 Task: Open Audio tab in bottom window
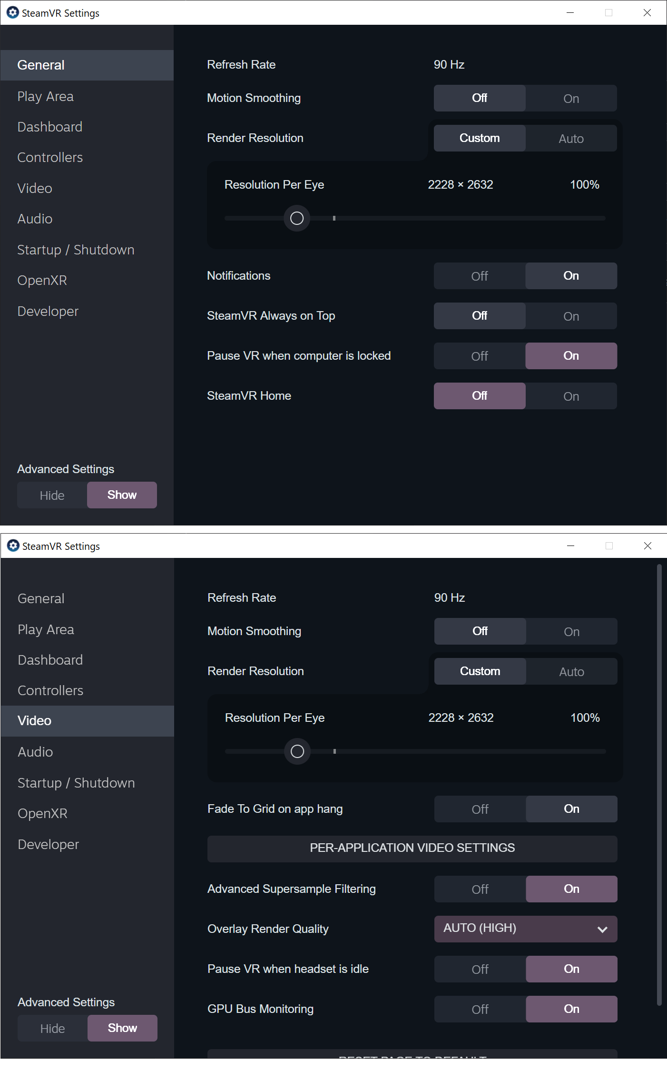pos(88,752)
